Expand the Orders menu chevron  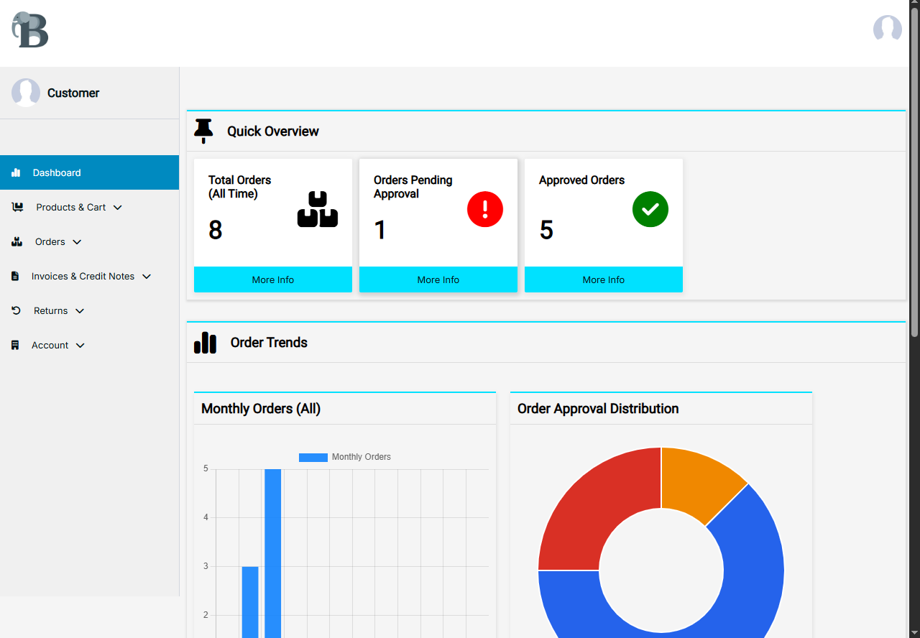[77, 242]
